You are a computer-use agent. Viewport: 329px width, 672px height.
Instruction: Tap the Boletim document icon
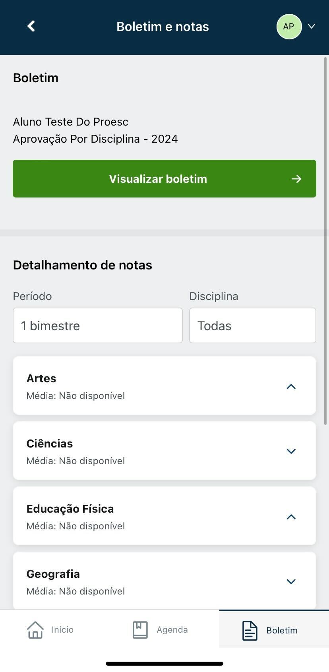point(250,631)
